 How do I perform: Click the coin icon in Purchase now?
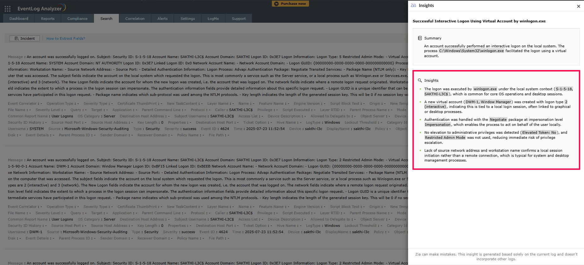[277, 4]
